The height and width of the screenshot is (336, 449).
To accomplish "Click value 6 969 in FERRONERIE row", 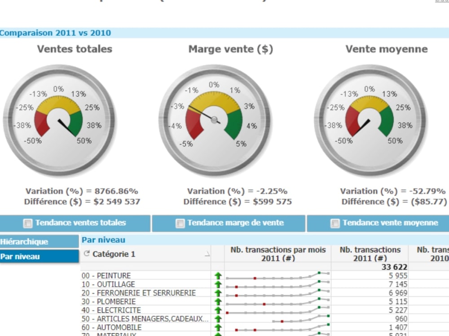I will coord(398,293).
